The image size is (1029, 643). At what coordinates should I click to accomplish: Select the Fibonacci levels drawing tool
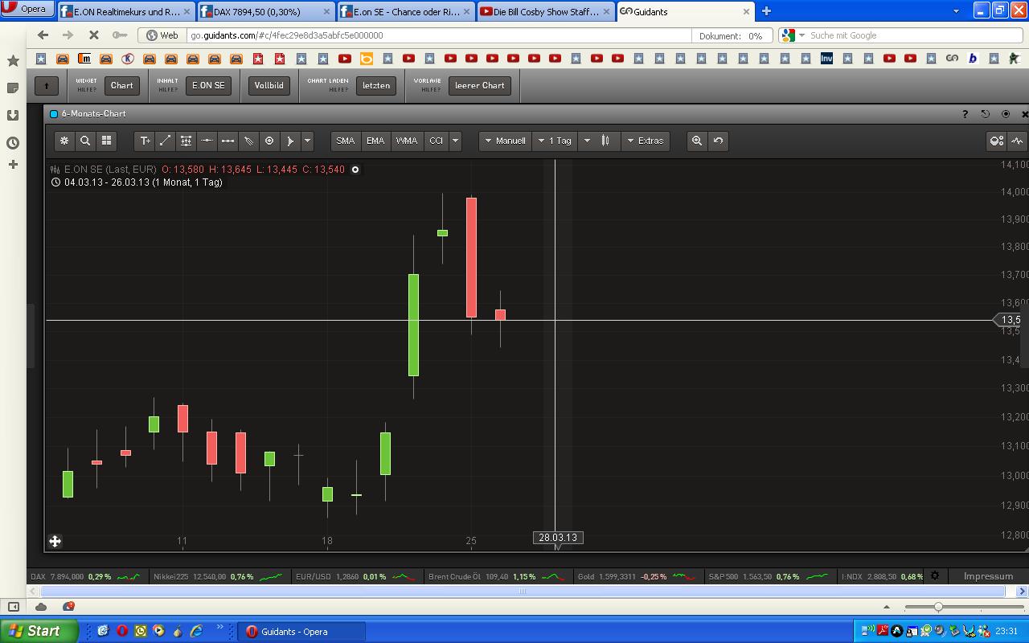point(187,141)
